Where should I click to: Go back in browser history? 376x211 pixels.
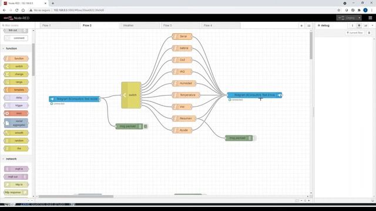(x=4, y=11)
